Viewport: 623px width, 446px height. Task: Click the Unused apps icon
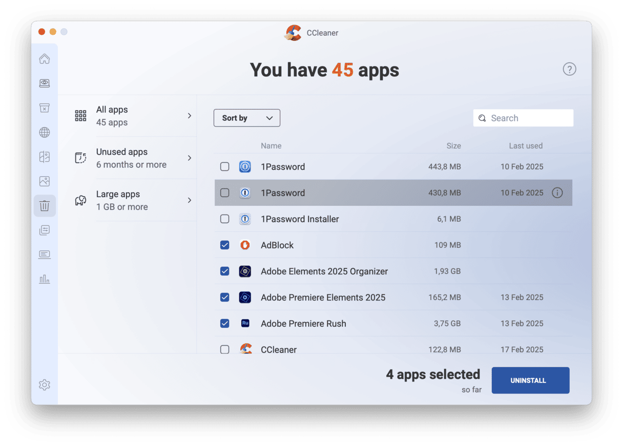click(x=80, y=158)
